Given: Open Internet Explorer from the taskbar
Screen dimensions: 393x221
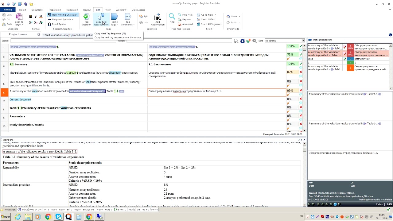Looking at the screenshot, I should 18,217.
